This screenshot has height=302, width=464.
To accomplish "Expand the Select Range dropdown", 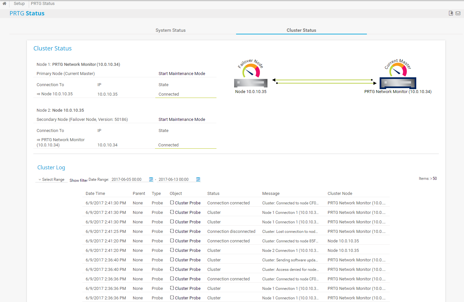I will click(51, 179).
